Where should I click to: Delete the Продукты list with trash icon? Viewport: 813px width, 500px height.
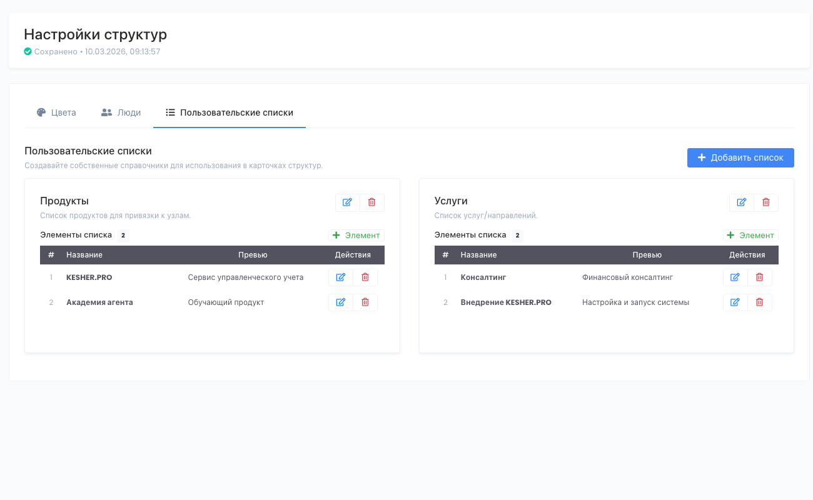[x=372, y=202]
